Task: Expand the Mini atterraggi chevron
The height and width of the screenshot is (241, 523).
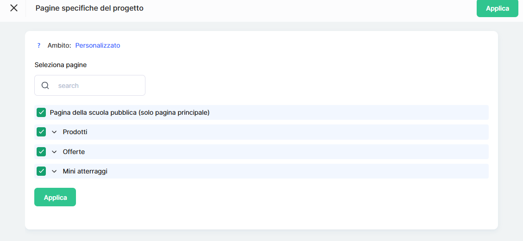Action: pyautogui.click(x=54, y=172)
